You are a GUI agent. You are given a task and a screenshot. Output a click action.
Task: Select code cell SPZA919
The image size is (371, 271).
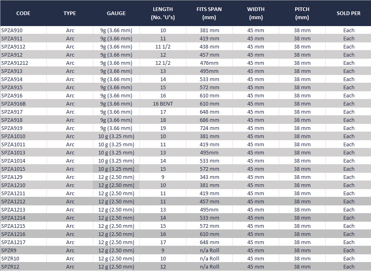coord(23,128)
